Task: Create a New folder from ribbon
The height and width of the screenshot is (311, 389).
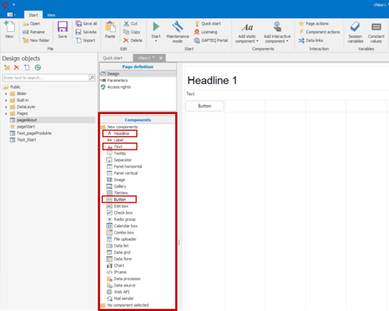Action: point(36,40)
